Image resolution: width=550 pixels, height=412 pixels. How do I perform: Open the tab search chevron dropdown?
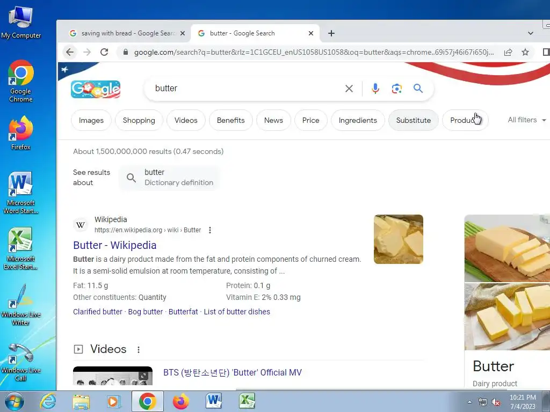[x=530, y=33]
